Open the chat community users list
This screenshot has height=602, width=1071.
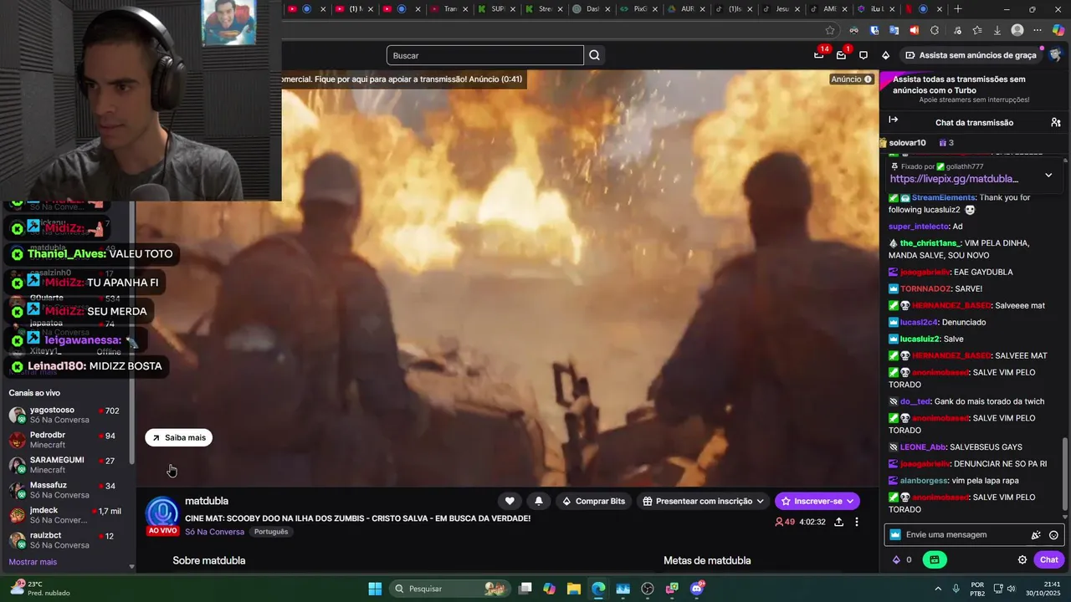point(1056,122)
